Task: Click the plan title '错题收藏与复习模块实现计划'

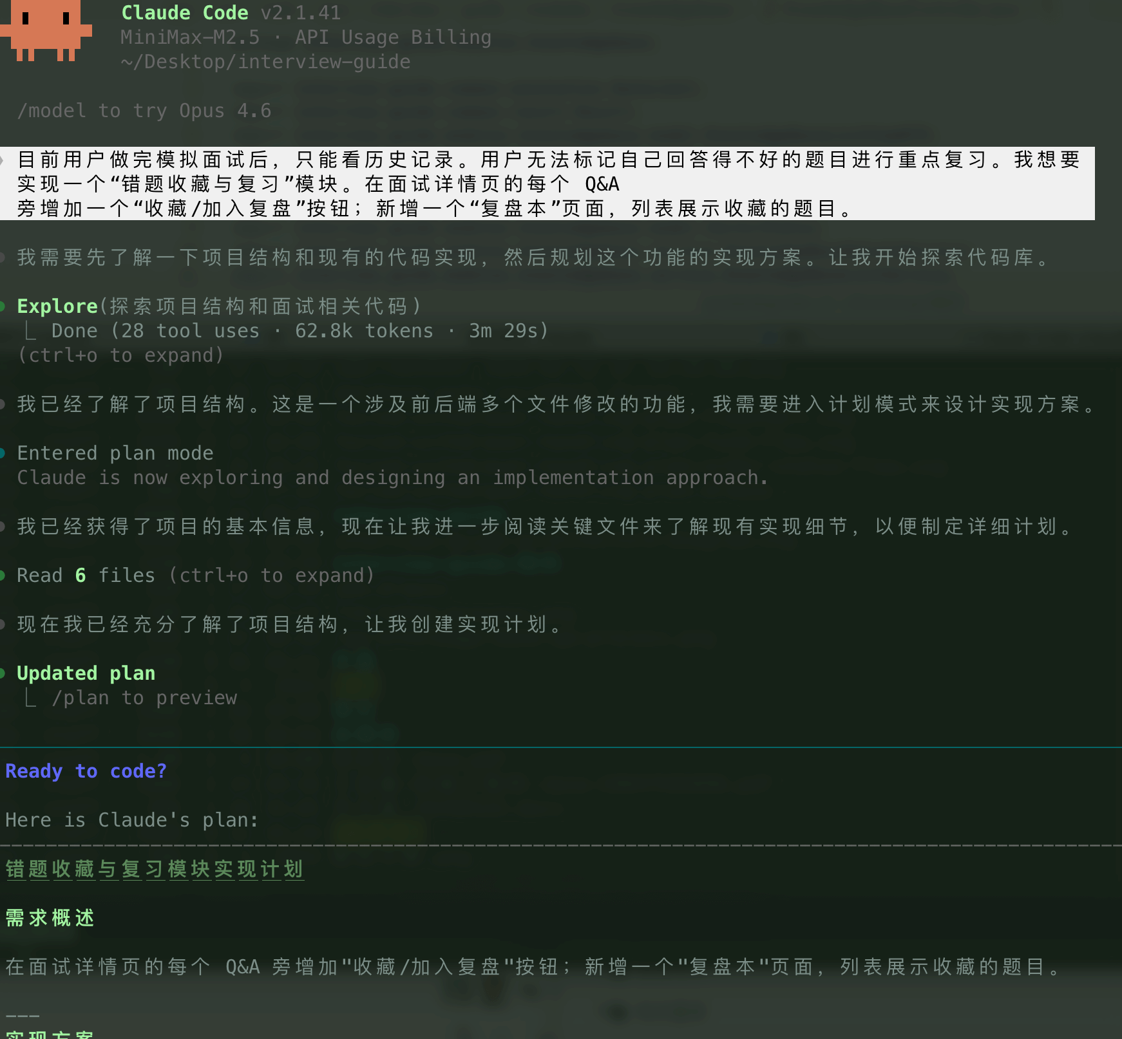Action: click(155, 869)
